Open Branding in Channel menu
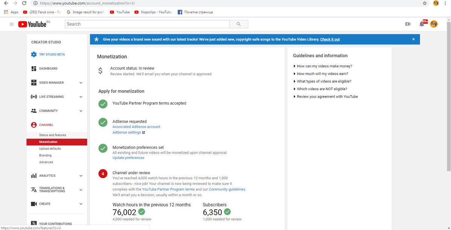The width and height of the screenshot is (451, 230). 45,155
